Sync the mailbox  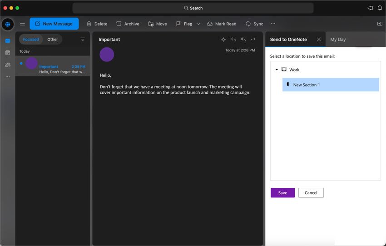click(x=254, y=24)
